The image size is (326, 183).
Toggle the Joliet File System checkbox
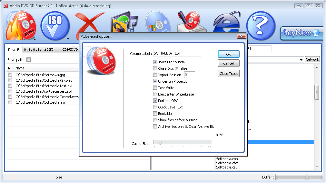pyautogui.click(x=155, y=62)
